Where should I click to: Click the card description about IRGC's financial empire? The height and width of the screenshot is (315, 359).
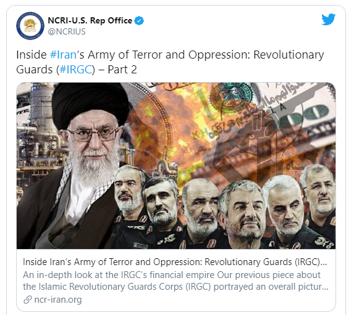(175, 280)
